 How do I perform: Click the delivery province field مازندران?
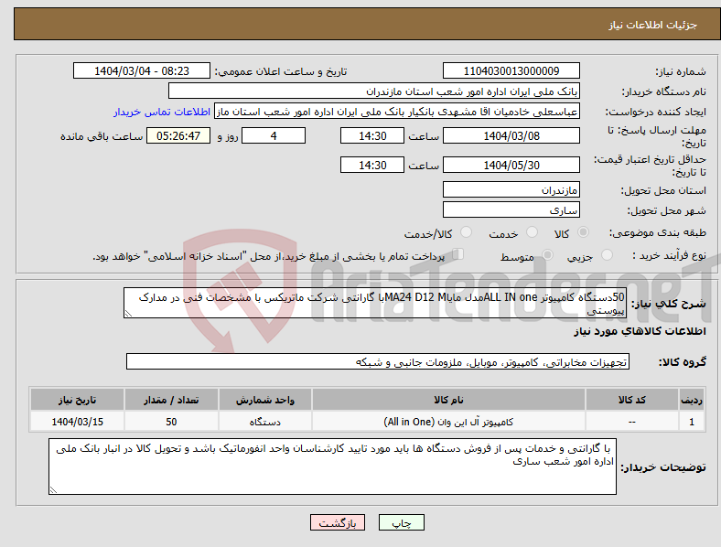(511, 189)
